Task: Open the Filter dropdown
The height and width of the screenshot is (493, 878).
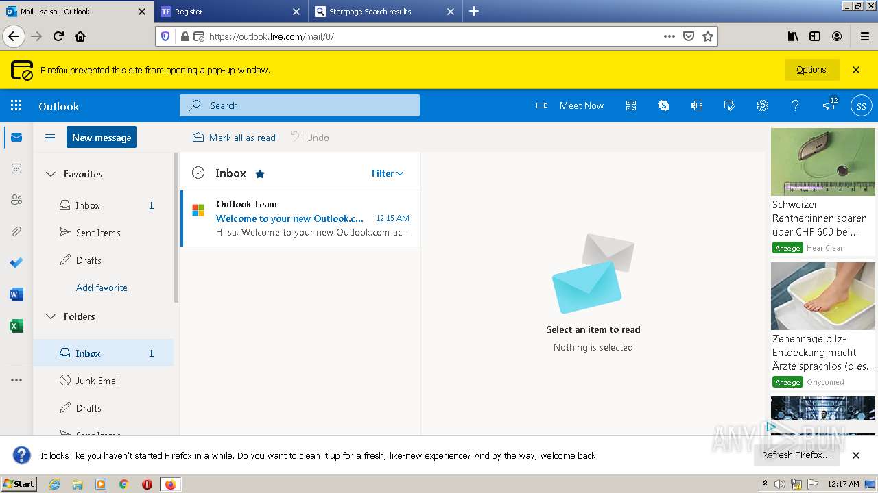Action: click(388, 173)
